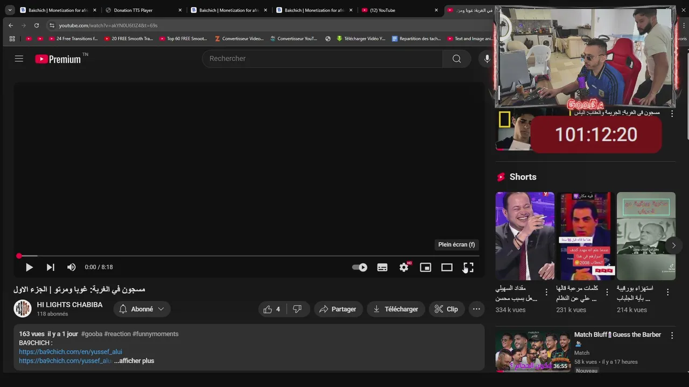The image size is (689, 387).
Task: Start voice search with the microphone
Action: 487,59
